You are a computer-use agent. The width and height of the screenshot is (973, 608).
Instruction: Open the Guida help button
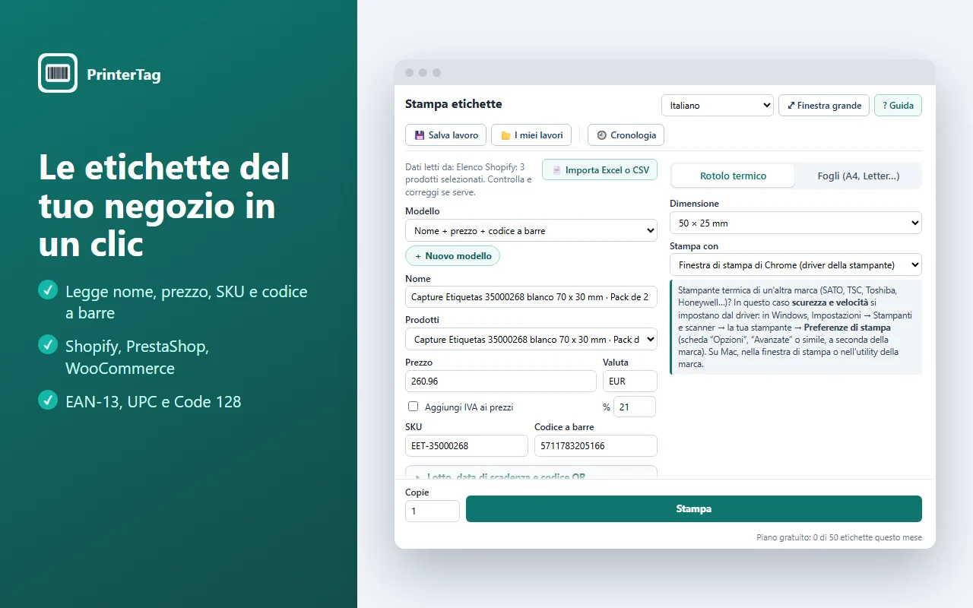(898, 105)
